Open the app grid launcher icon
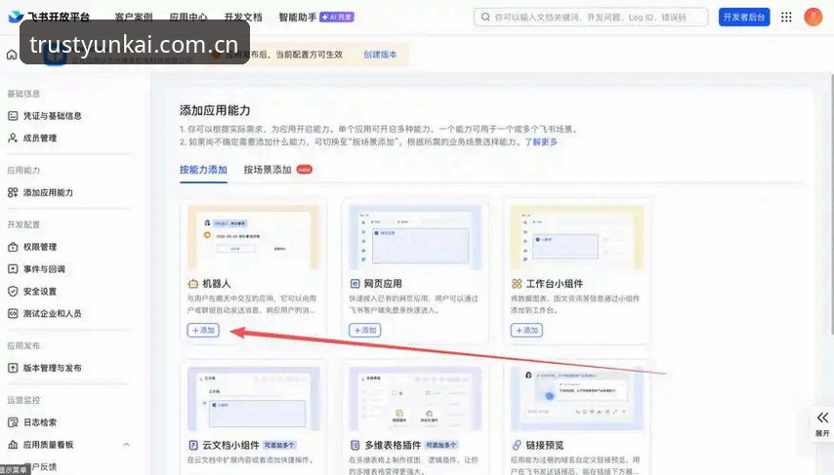This screenshot has height=475, width=834. (x=786, y=17)
